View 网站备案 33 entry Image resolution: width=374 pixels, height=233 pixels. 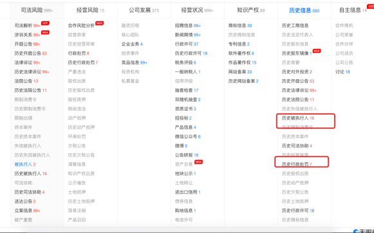240,72
